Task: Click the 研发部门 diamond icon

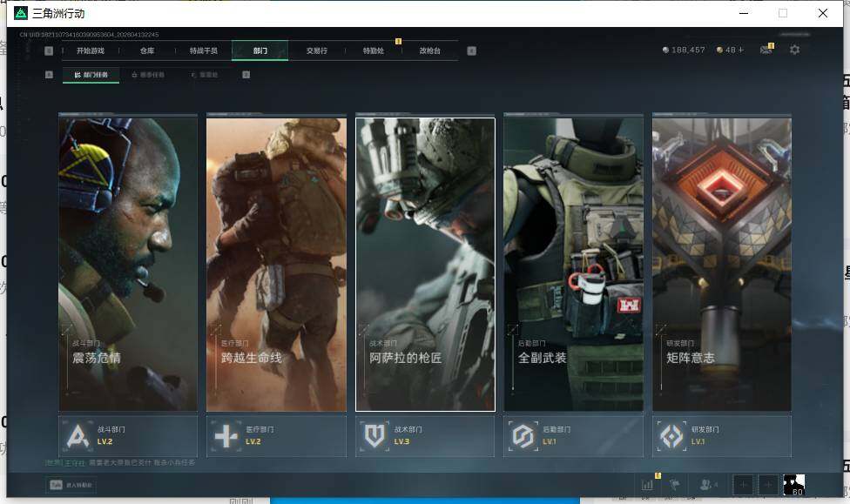Action: 671,436
